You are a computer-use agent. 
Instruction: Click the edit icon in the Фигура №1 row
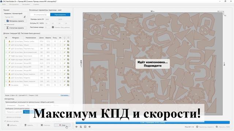[x=68, y=60]
